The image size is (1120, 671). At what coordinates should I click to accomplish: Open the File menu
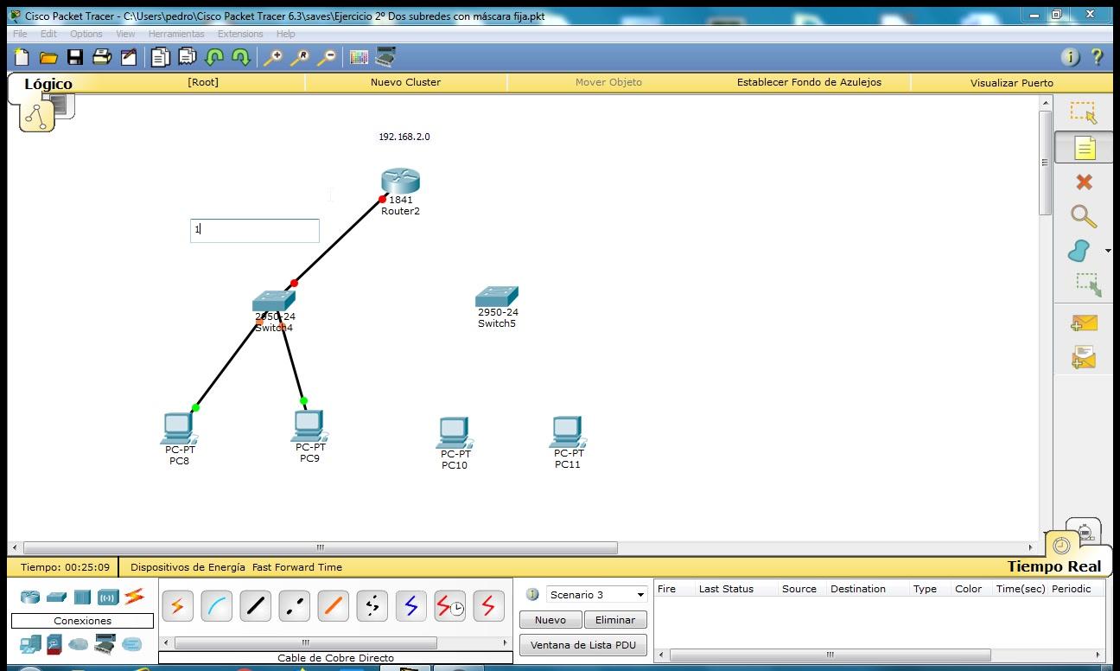[x=20, y=34]
